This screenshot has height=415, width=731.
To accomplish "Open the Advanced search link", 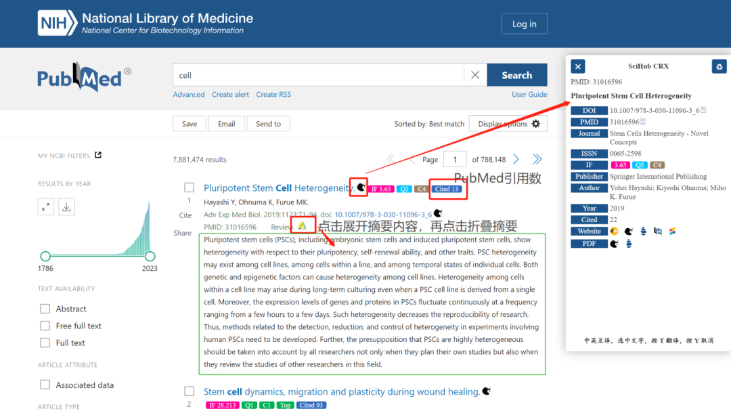I will point(189,94).
